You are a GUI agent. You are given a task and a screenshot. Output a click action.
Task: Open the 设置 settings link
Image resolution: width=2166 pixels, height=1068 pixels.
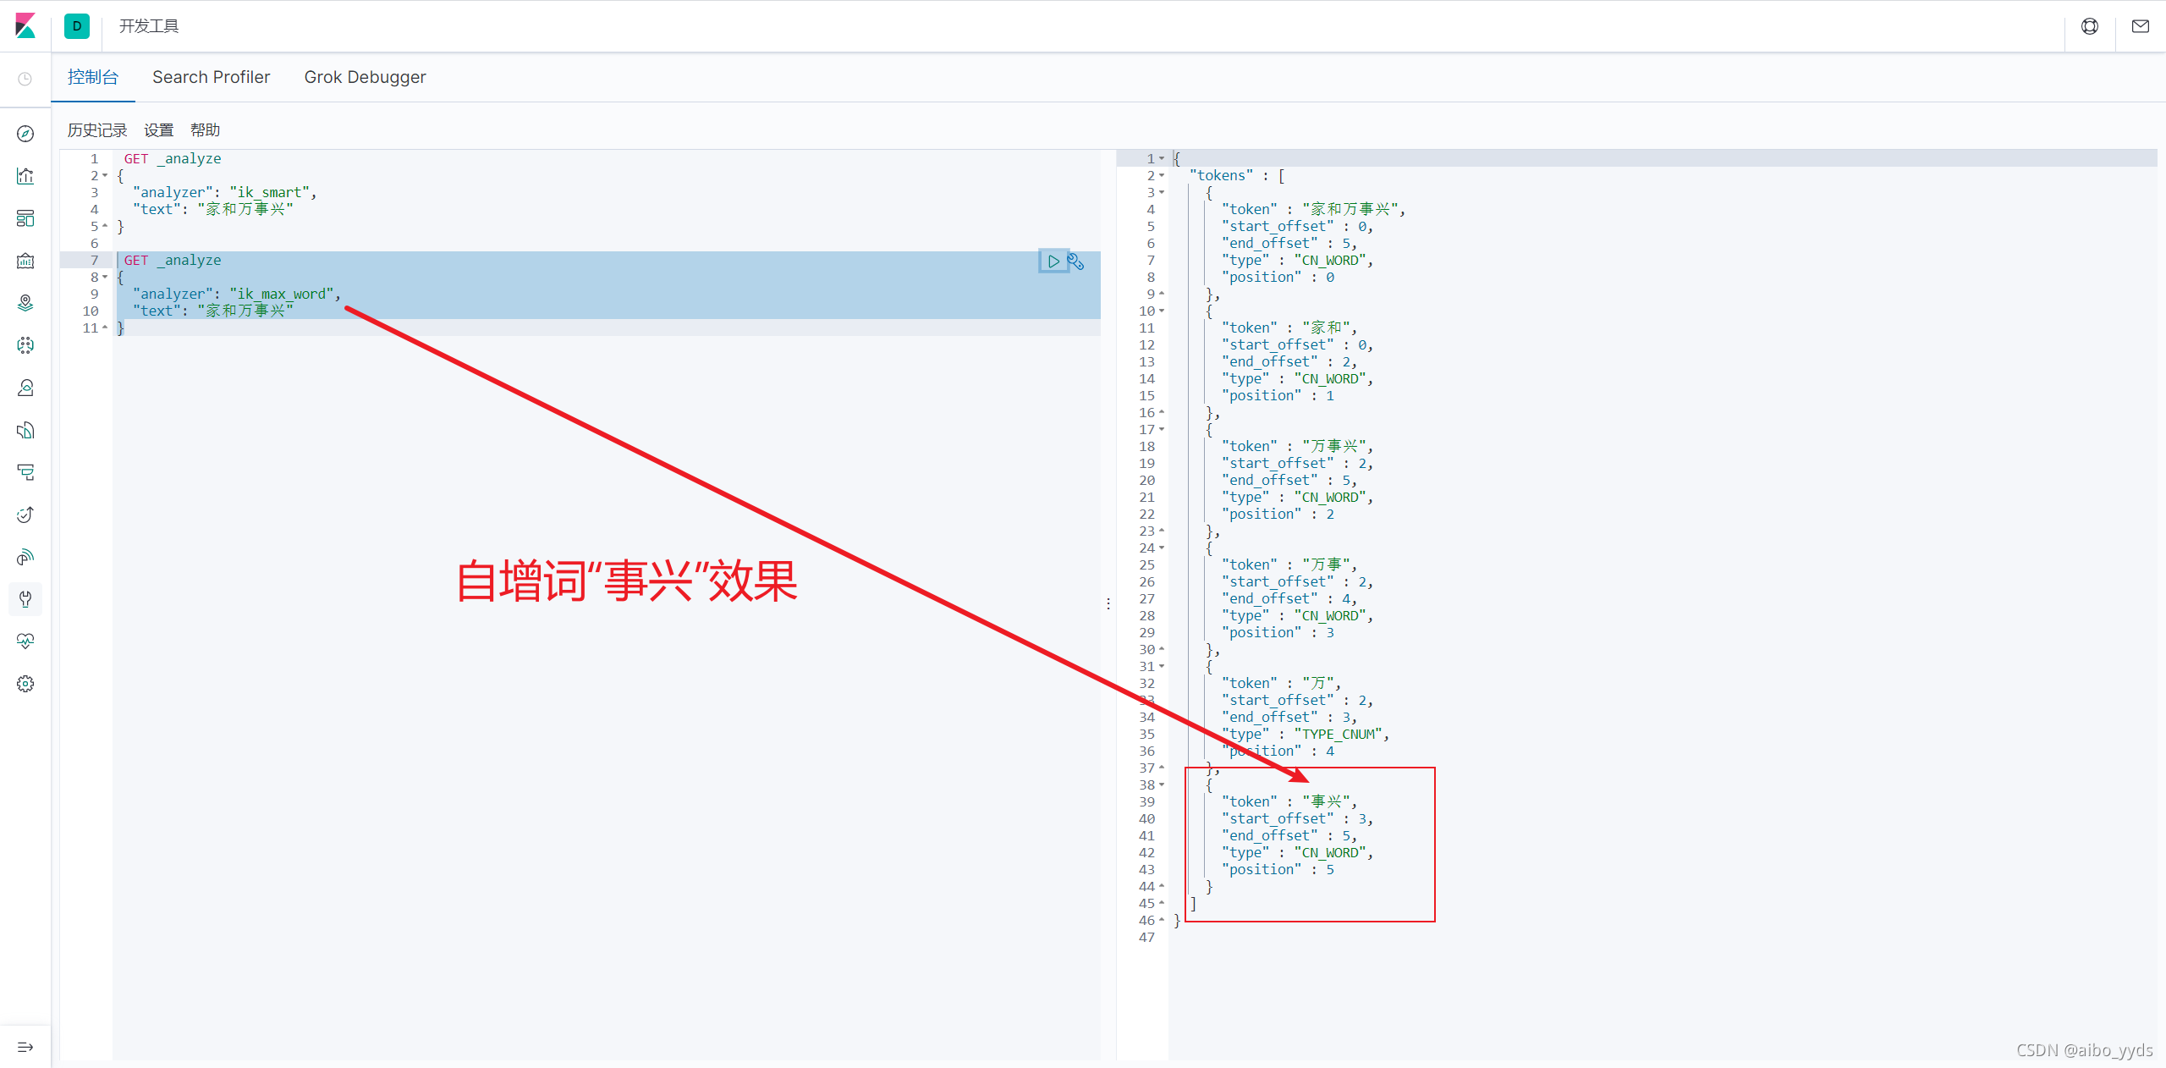coord(158,130)
